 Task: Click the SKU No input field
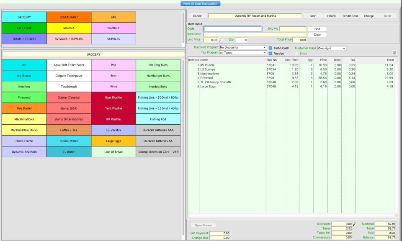coord(293,29)
